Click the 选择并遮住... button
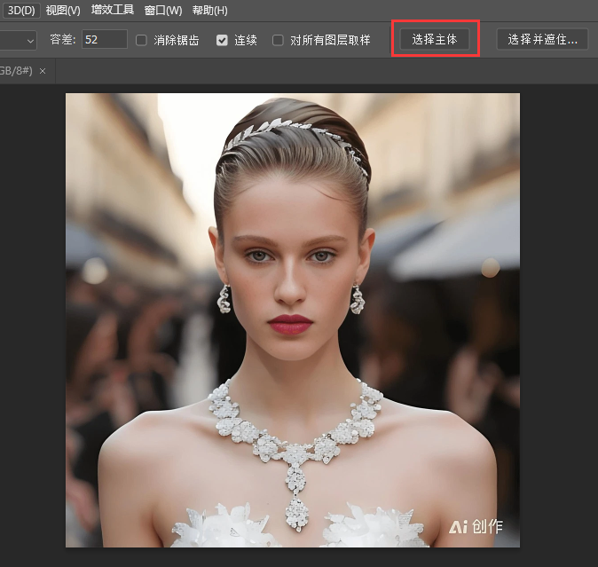This screenshot has width=598, height=567. [542, 39]
